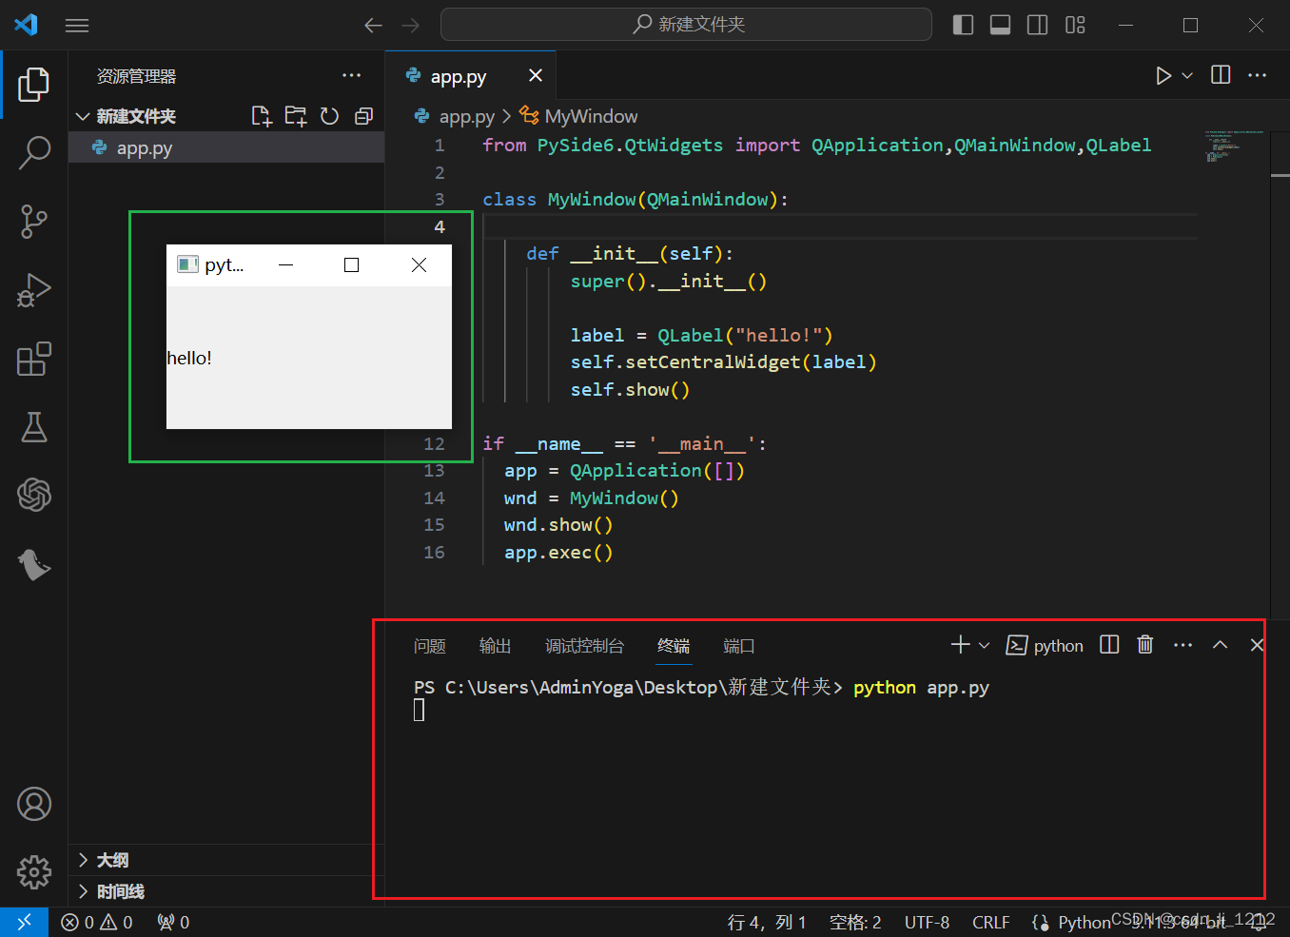1290x937 pixels.
Task: Open the ChatGPT extension icon
Action: click(x=34, y=495)
